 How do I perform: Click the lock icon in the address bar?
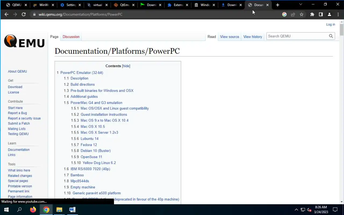click(x=34, y=15)
